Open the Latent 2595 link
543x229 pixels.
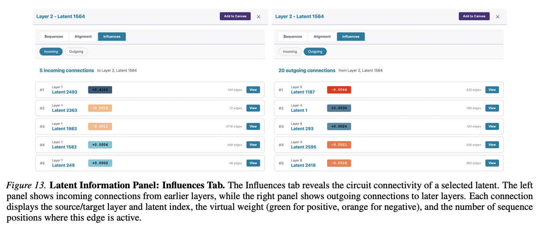coord(303,147)
